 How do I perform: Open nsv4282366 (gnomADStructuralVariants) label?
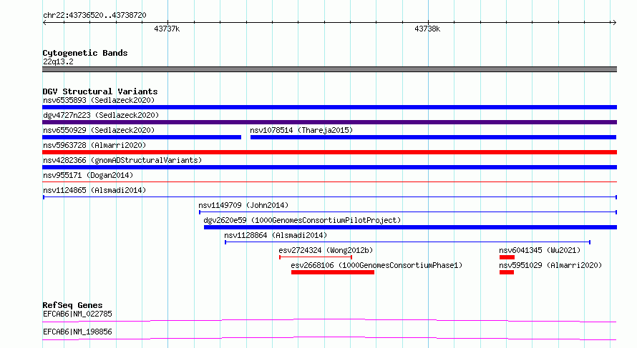[x=122, y=160]
